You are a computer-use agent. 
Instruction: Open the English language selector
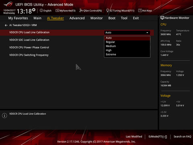coord(45,10)
